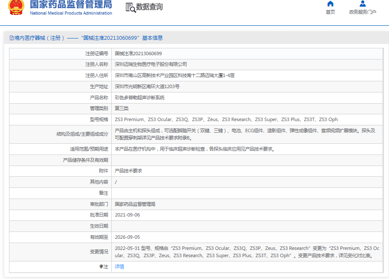Viewport: 389px width, 279px height.
Task: Click the 备注 row label
Action: (x=104, y=193)
